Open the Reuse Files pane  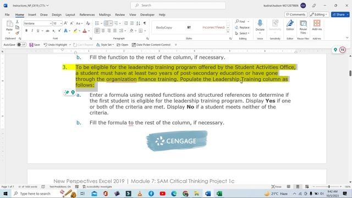pos(303,27)
